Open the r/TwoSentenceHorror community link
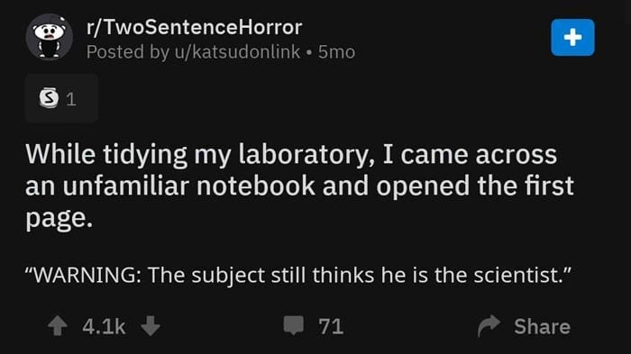This screenshot has width=631, height=354. [x=194, y=27]
